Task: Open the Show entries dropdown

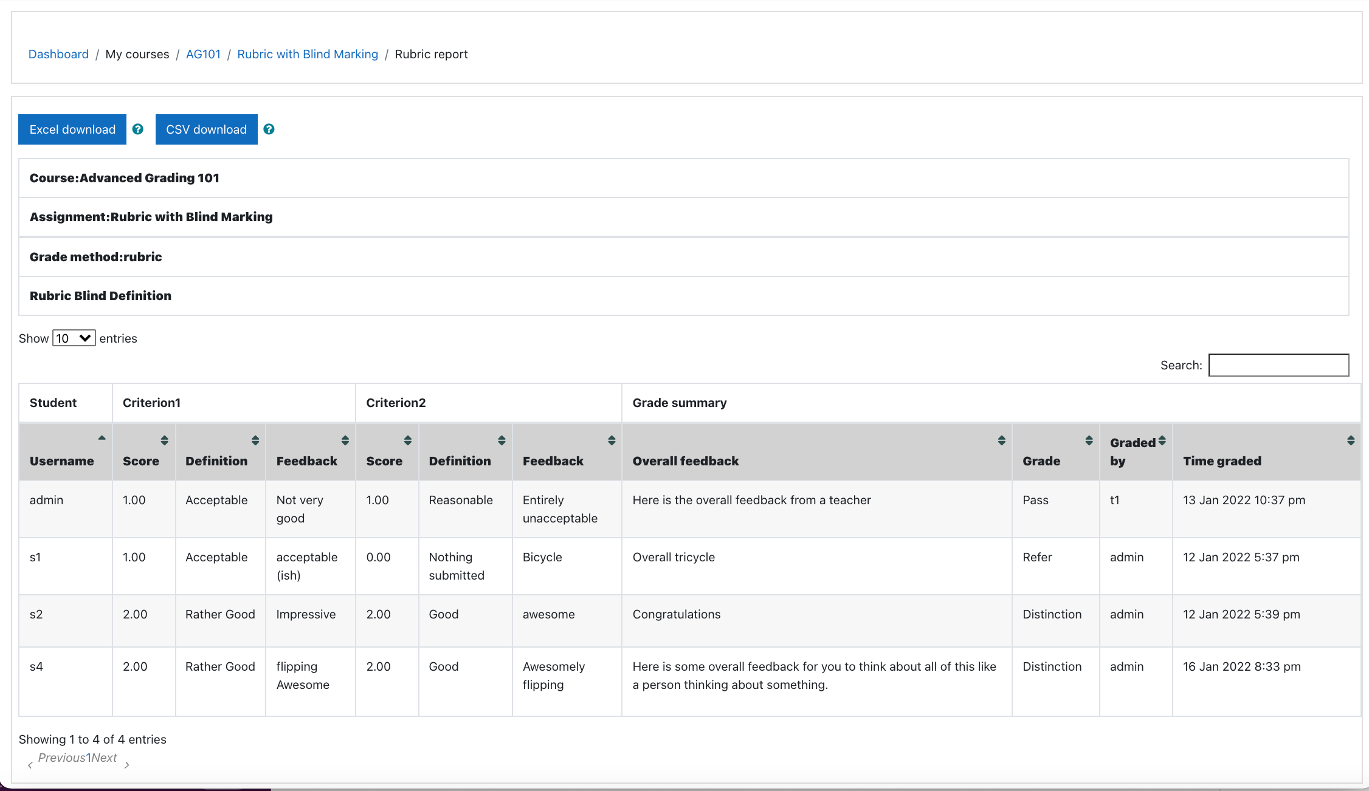Action: [x=74, y=338]
